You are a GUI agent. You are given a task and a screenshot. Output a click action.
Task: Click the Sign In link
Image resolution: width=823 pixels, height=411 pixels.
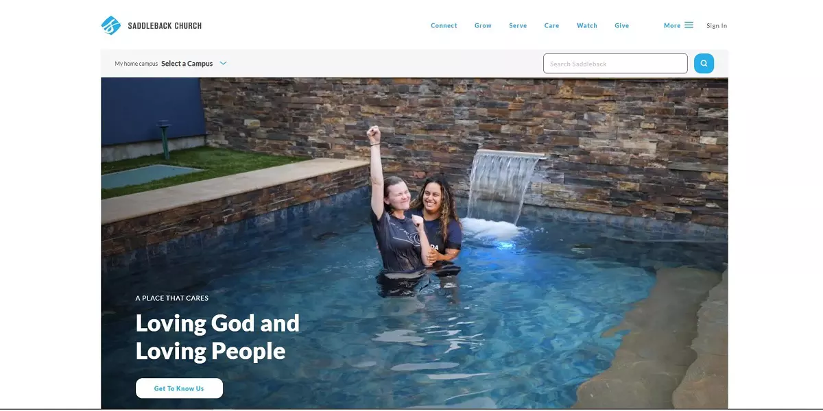click(717, 25)
